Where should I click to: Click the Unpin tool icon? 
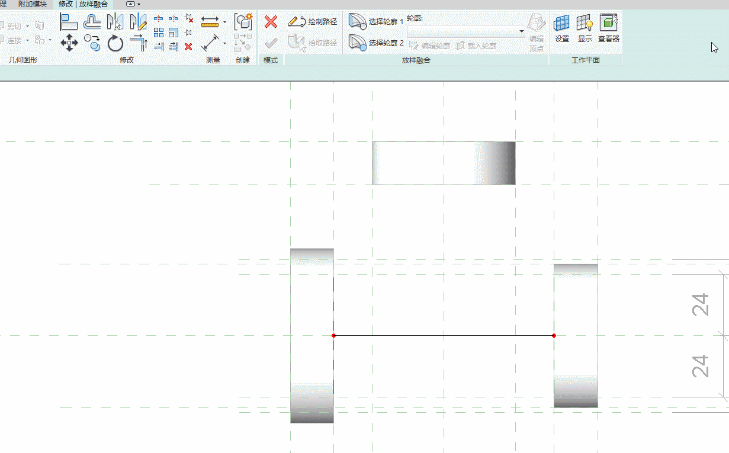189,18
